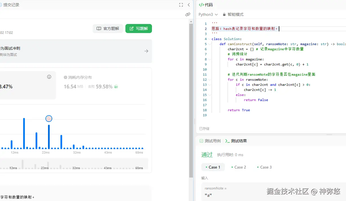The height and width of the screenshot is (201, 346).
Task: Toggle the 智能模式 smart mode lock
Action: click(x=233, y=14)
